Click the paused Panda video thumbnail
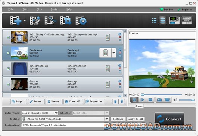 pyautogui.click(x=19, y=53)
